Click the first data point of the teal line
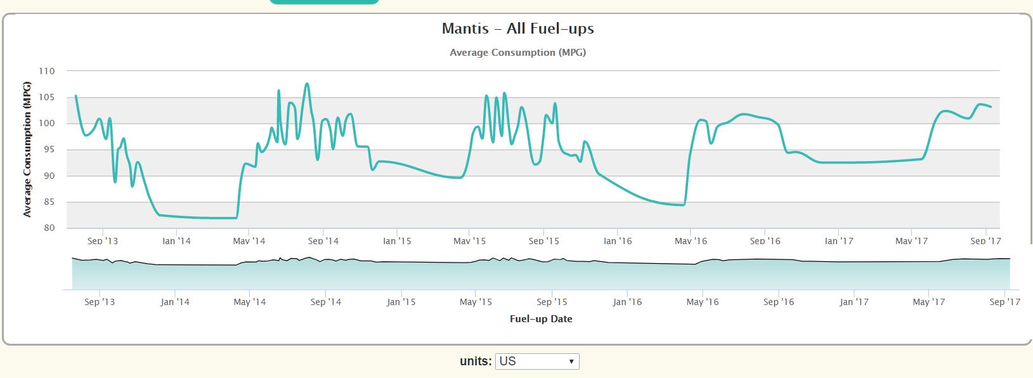 [76, 96]
